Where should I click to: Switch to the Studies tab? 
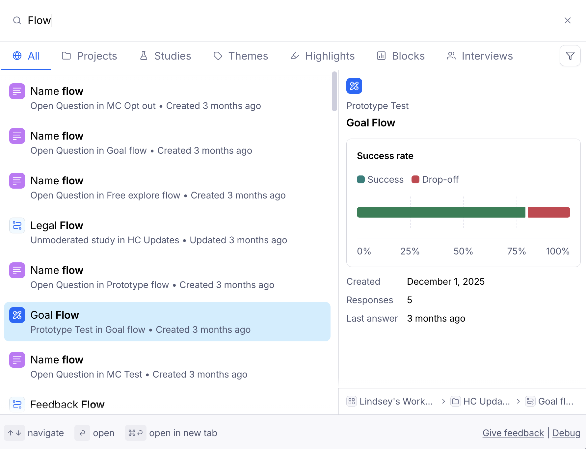[165, 56]
